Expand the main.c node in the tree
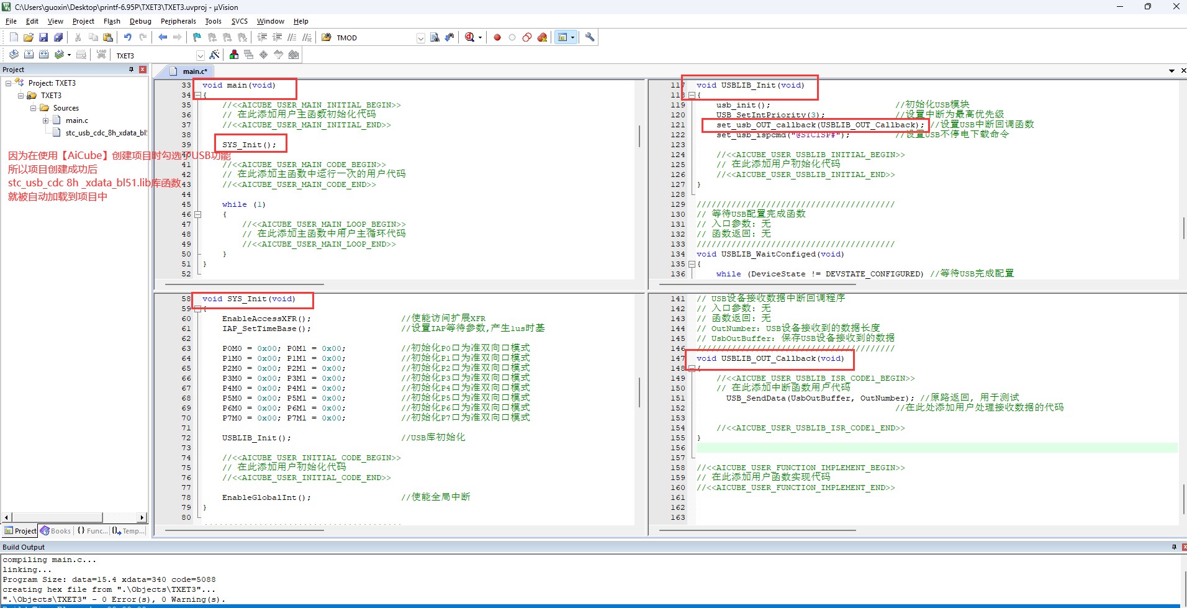This screenshot has height=608, width=1187. coord(45,120)
